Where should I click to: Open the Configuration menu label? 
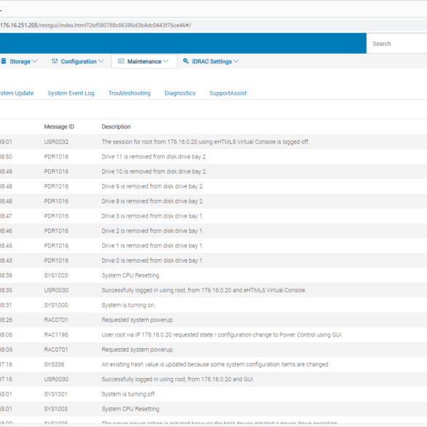click(79, 61)
